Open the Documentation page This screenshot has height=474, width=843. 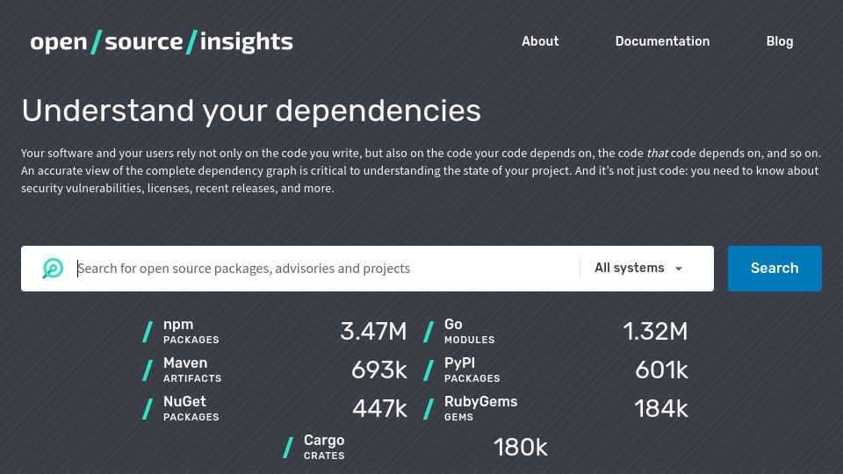662,41
